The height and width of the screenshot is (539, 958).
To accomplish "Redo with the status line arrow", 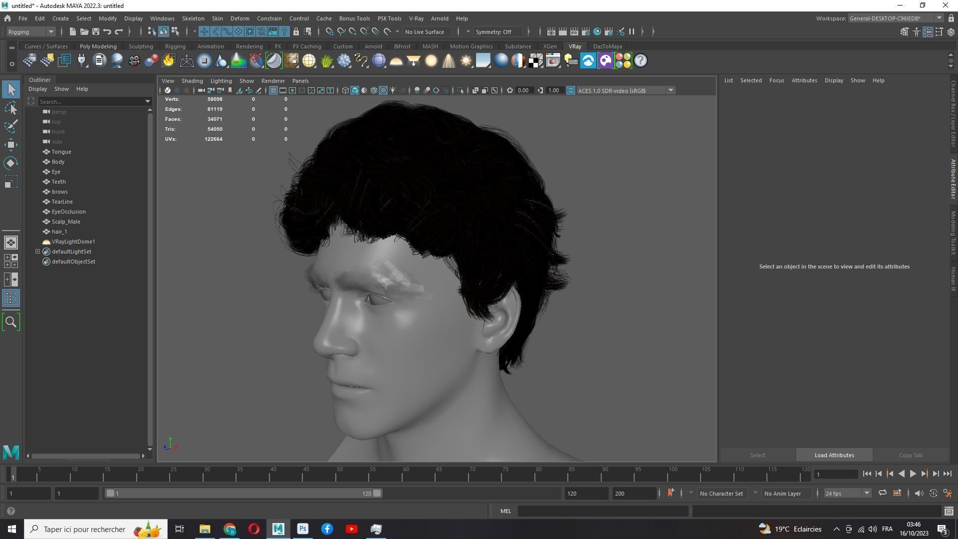I will point(119,32).
